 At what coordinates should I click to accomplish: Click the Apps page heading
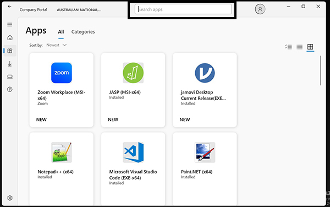[x=36, y=31]
